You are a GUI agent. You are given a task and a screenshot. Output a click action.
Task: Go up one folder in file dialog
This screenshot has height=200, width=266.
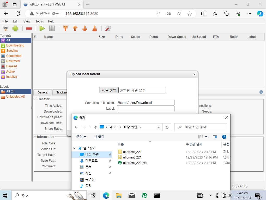click(96, 127)
